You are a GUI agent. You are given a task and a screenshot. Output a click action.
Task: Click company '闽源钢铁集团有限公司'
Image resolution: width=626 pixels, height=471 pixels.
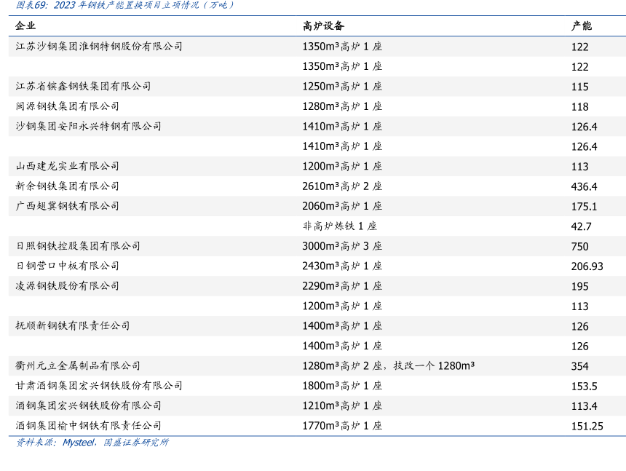67,106
